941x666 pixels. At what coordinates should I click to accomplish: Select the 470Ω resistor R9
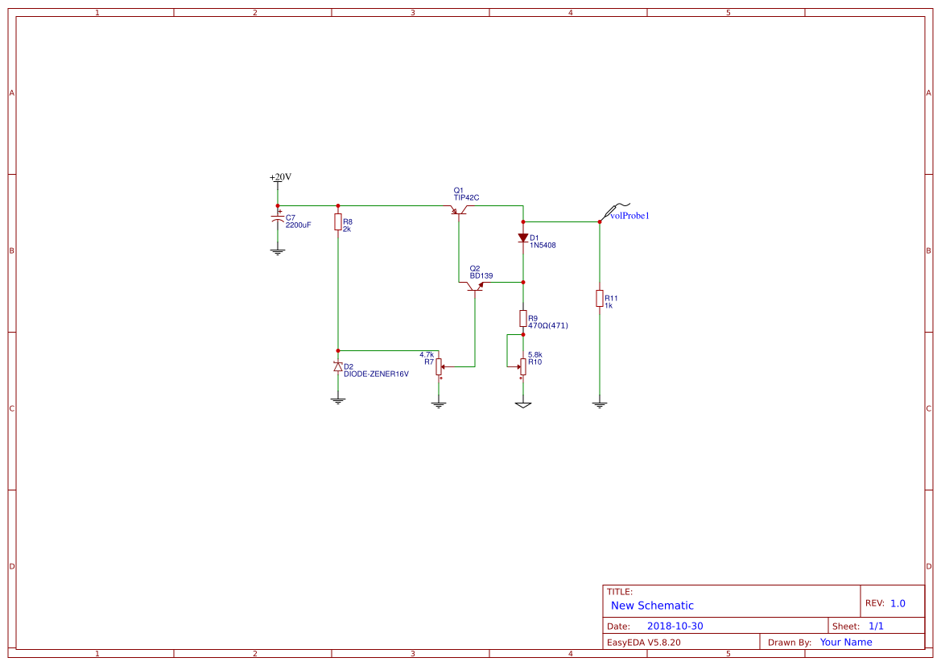click(523, 318)
